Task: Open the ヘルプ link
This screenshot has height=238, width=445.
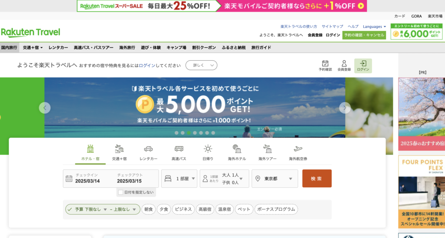Action: [353, 26]
